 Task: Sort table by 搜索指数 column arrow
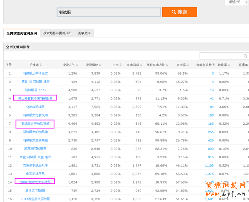(101, 65)
